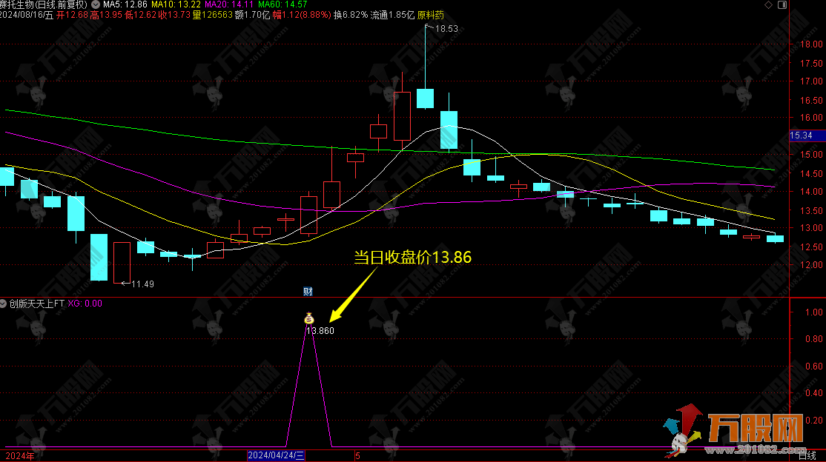Click the diamond marker icon at top right
This screenshot has height=462, width=826.
[769, 4]
